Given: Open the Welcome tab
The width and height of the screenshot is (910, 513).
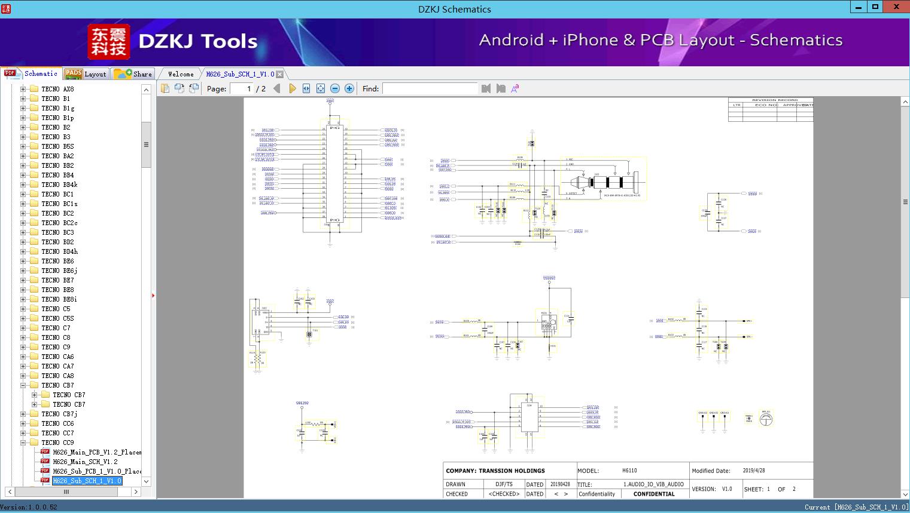Looking at the screenshot, I should tap(181, 74).
